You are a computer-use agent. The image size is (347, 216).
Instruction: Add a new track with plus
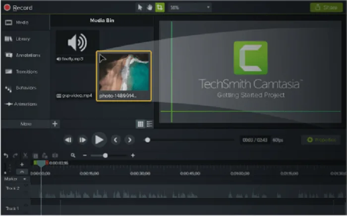[22, 165]
